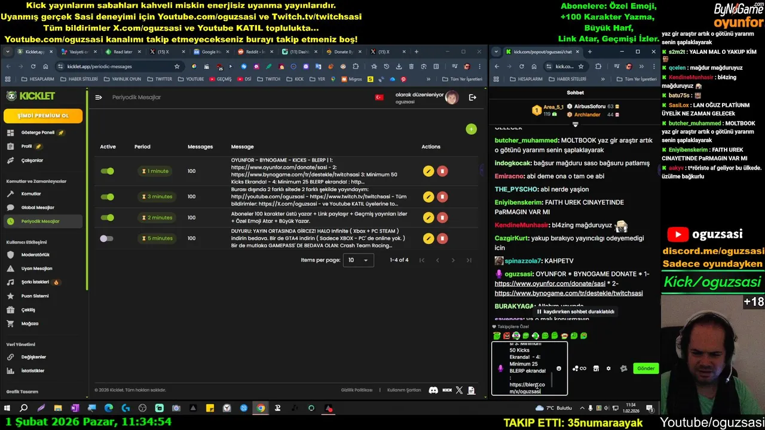The width and height of the screenshot is (765, 430).
Task: Edit the 3 minutes message with pencil icon
Action: [428, 196]
